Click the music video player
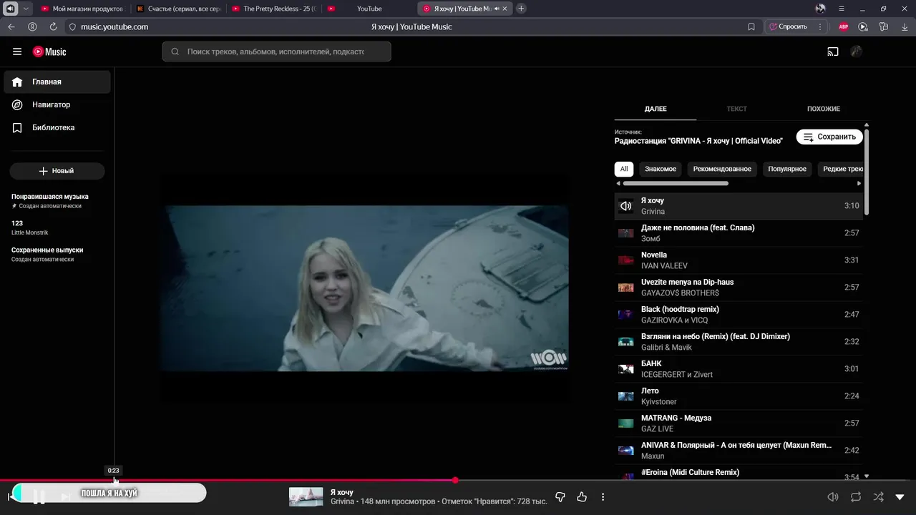The width and height of the screenshot is (916, 515). pos(365,288)
